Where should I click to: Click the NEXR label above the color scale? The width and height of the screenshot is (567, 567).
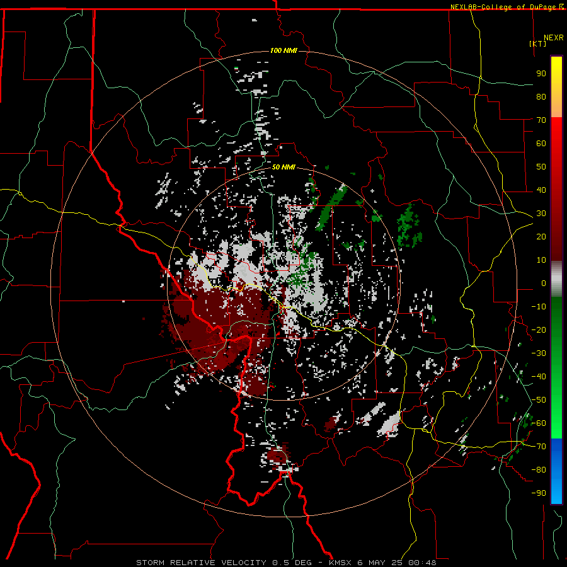[x=554, y=38]
